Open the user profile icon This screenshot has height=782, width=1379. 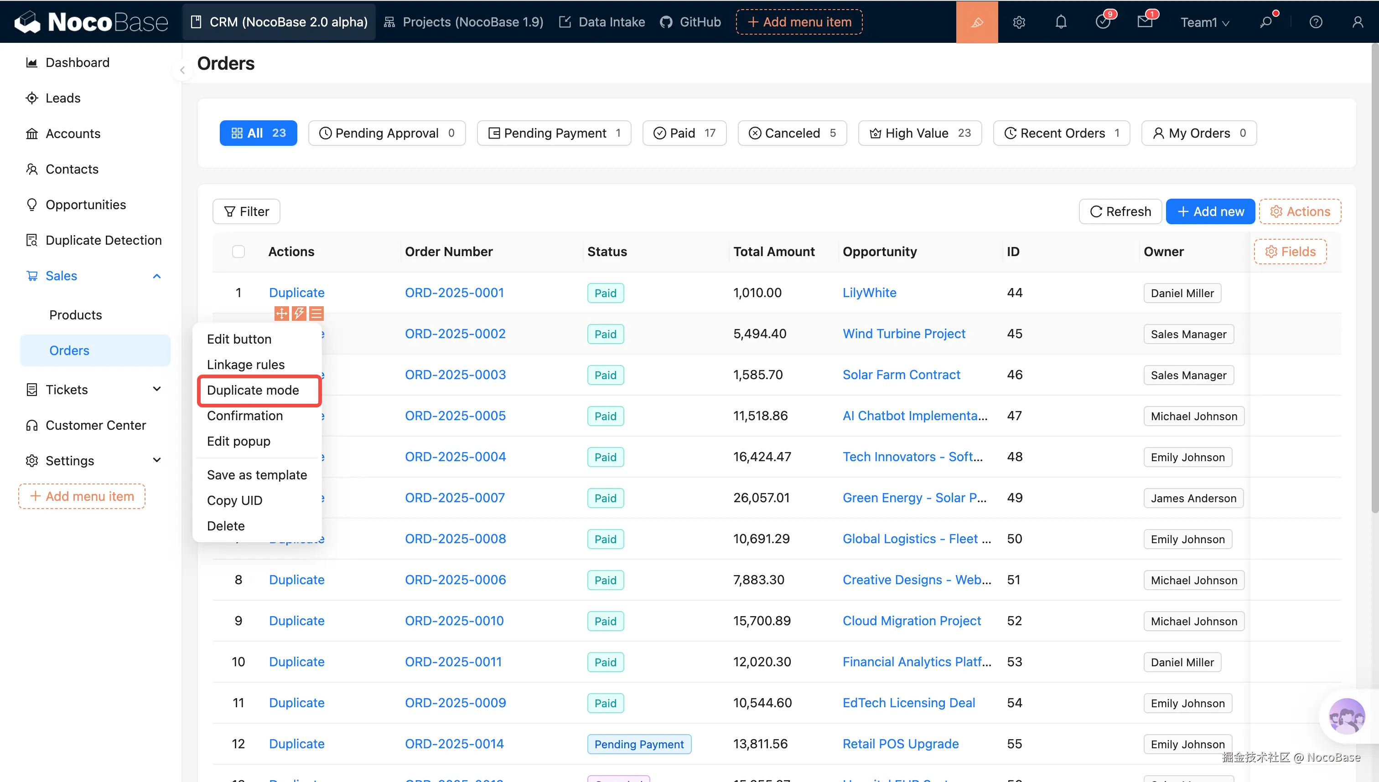1358,22
